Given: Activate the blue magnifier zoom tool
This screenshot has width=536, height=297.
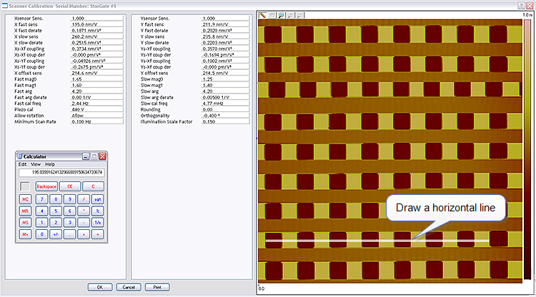Looking at the screenshot, I should coord(281,16).
